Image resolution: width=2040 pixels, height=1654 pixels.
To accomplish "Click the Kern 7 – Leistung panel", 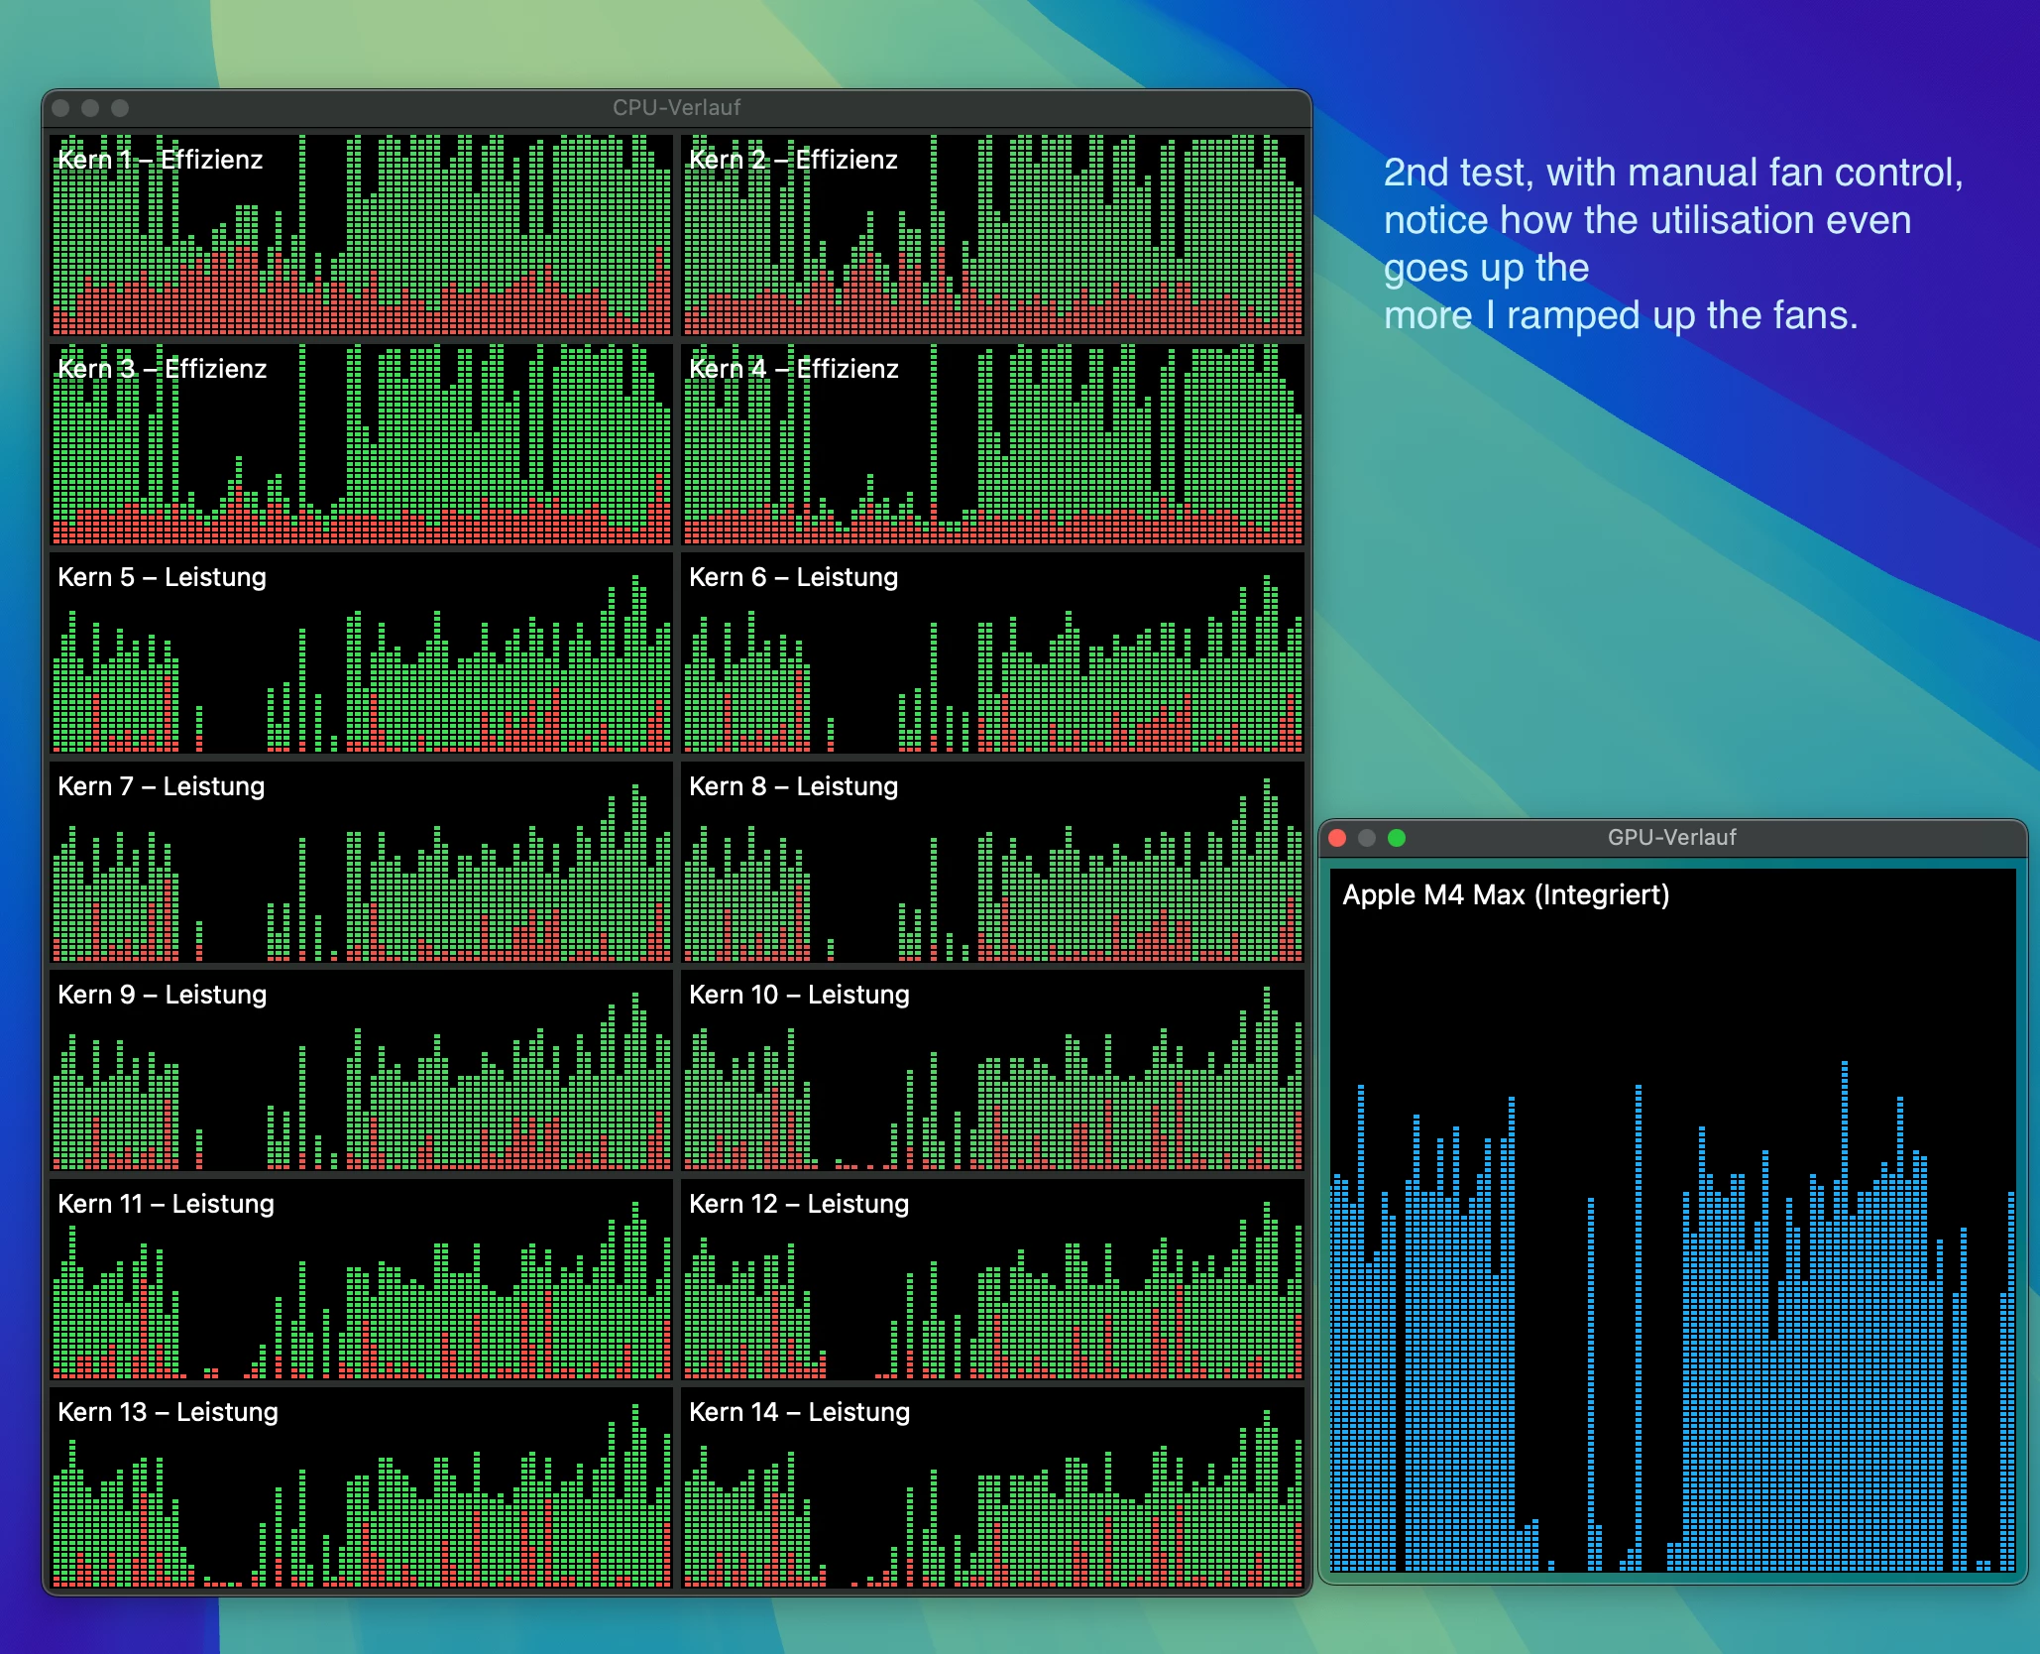I will click(x=361, y=862).
